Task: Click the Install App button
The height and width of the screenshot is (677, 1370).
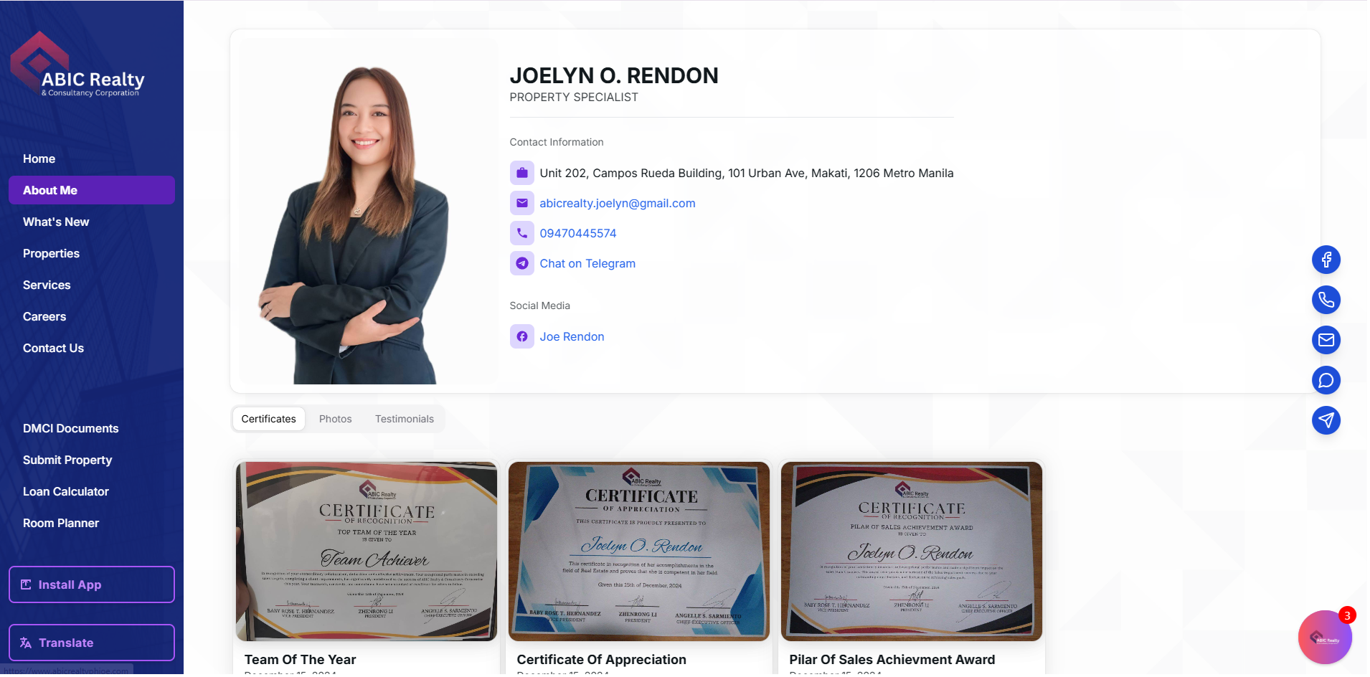Action: (92, 584)
